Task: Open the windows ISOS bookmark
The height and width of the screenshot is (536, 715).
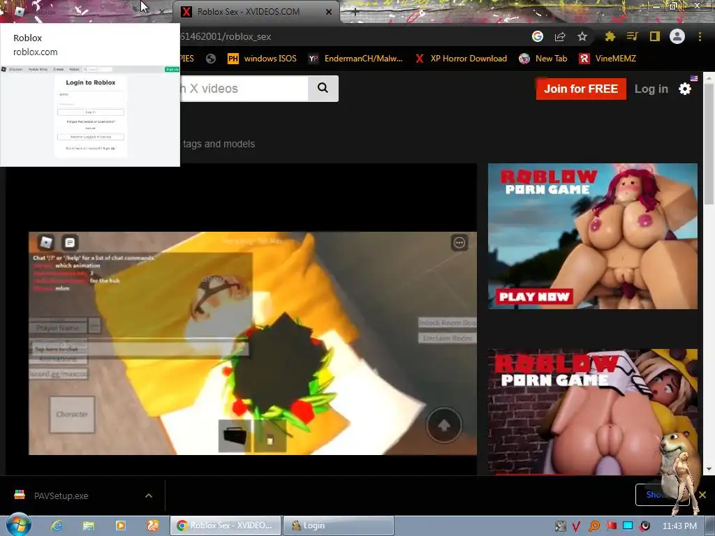Action: click(x=262, y=59)
